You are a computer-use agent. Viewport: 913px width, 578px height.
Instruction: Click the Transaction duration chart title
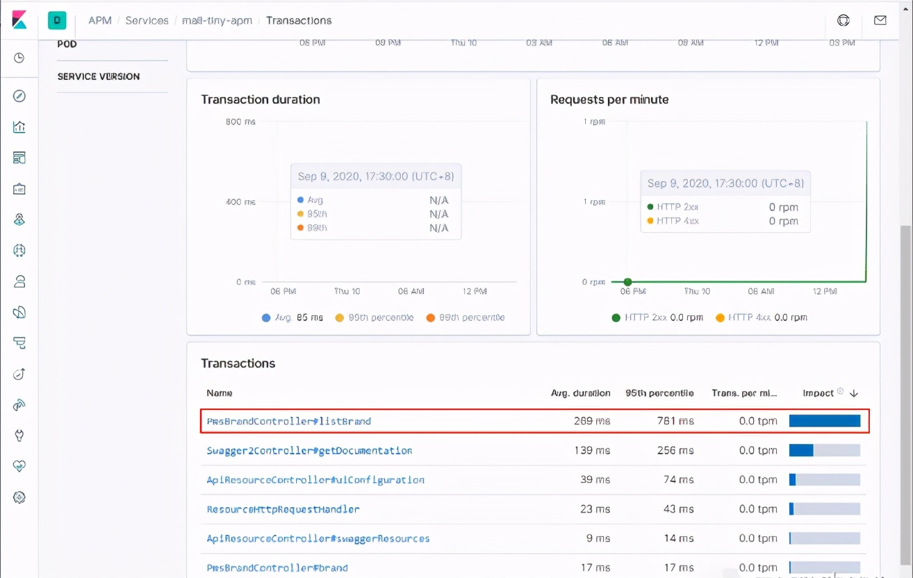point(261,99)
